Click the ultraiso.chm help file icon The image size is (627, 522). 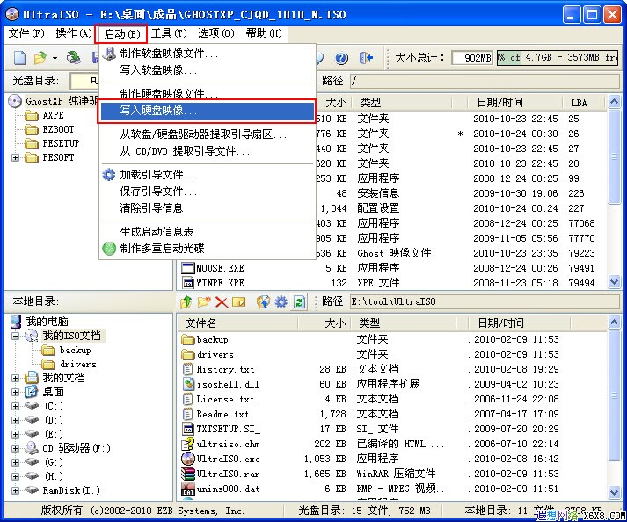coord(188,444)
